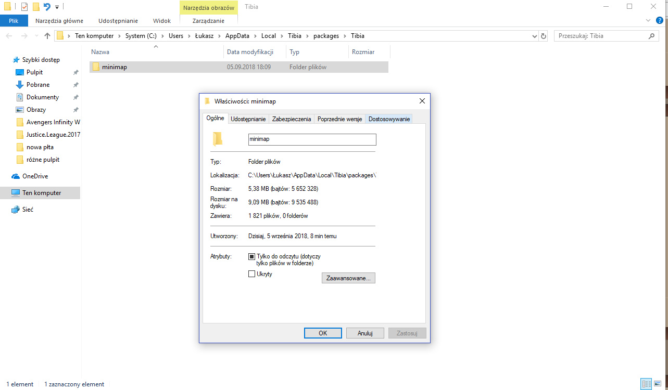The width and height of the screenshot is (668, 390).
Task: Switch to the Zabezpieczenia tab
Action: [292, 119]
